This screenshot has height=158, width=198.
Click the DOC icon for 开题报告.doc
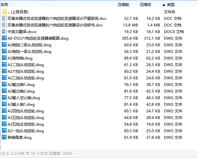click(x=4, y=18)
